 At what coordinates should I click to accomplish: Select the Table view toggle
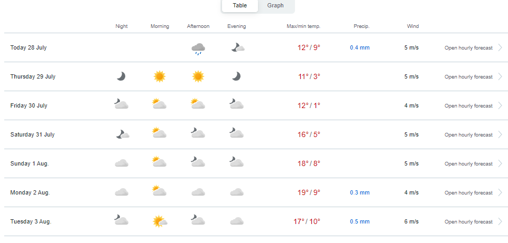[240, 5]
